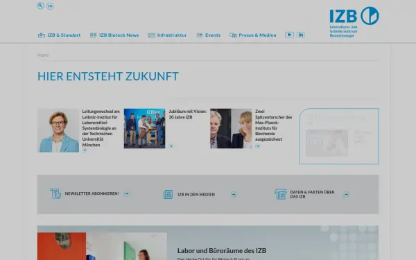
Task: Open the IZB Biotech News menu
Action: (119, 35)
